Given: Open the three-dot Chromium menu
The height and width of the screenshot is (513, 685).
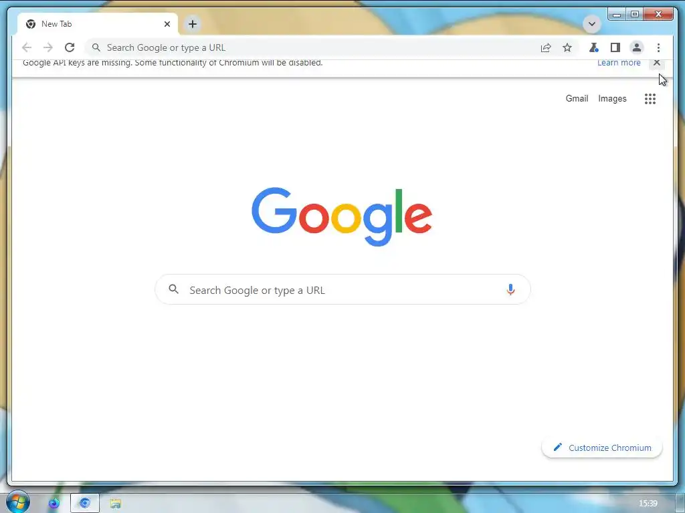Looking at the screenshot, I should (x=658, y=47).
